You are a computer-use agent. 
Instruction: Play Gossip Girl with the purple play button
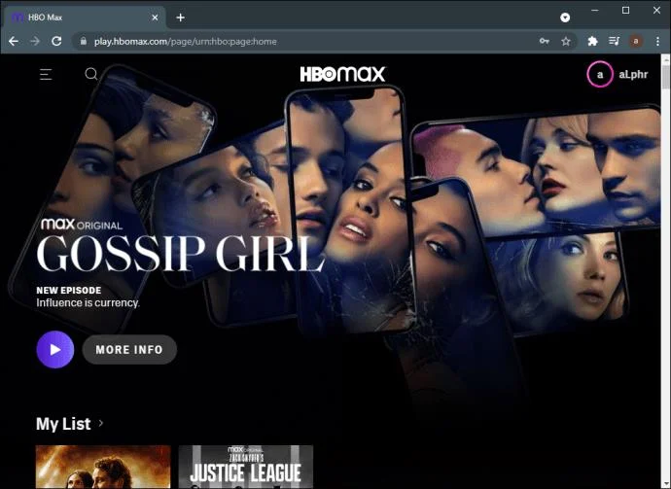point(55,350)
